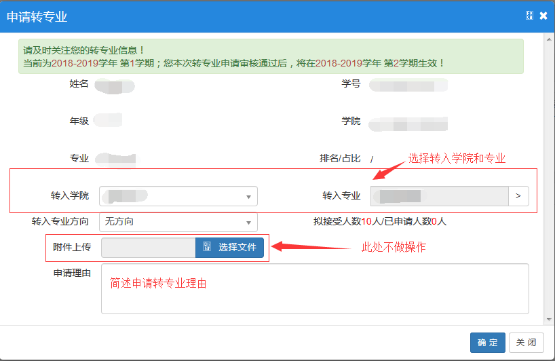Screen dimensions: 555x361
Task: Click the fullscreen icon in the title bar
Action: click(529, 16)
